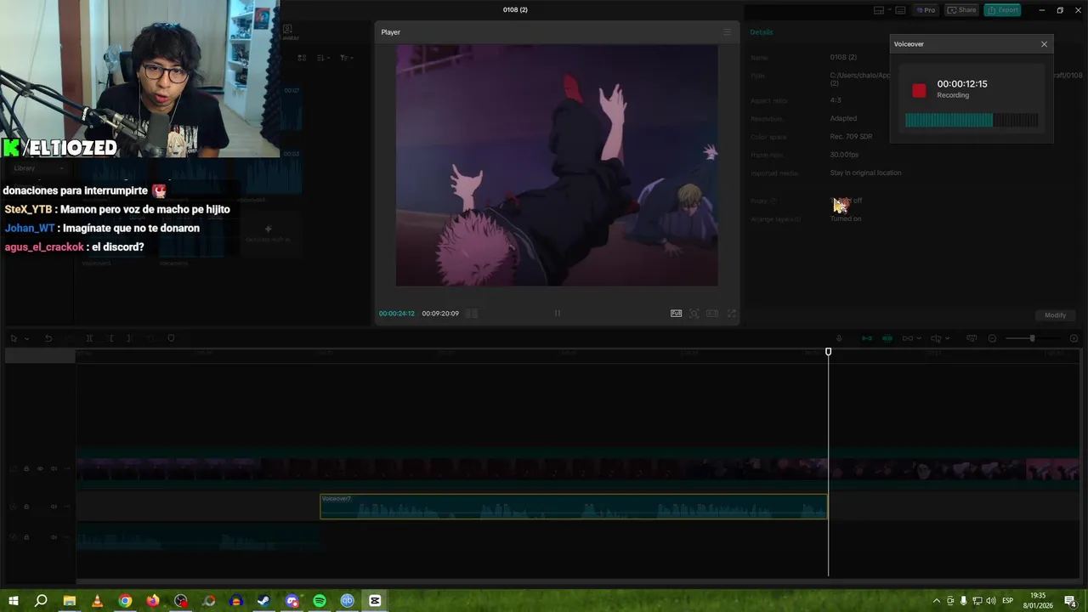Open VLC media player from taskbar
1088x612 pixels.
click(x=97, y=601)
